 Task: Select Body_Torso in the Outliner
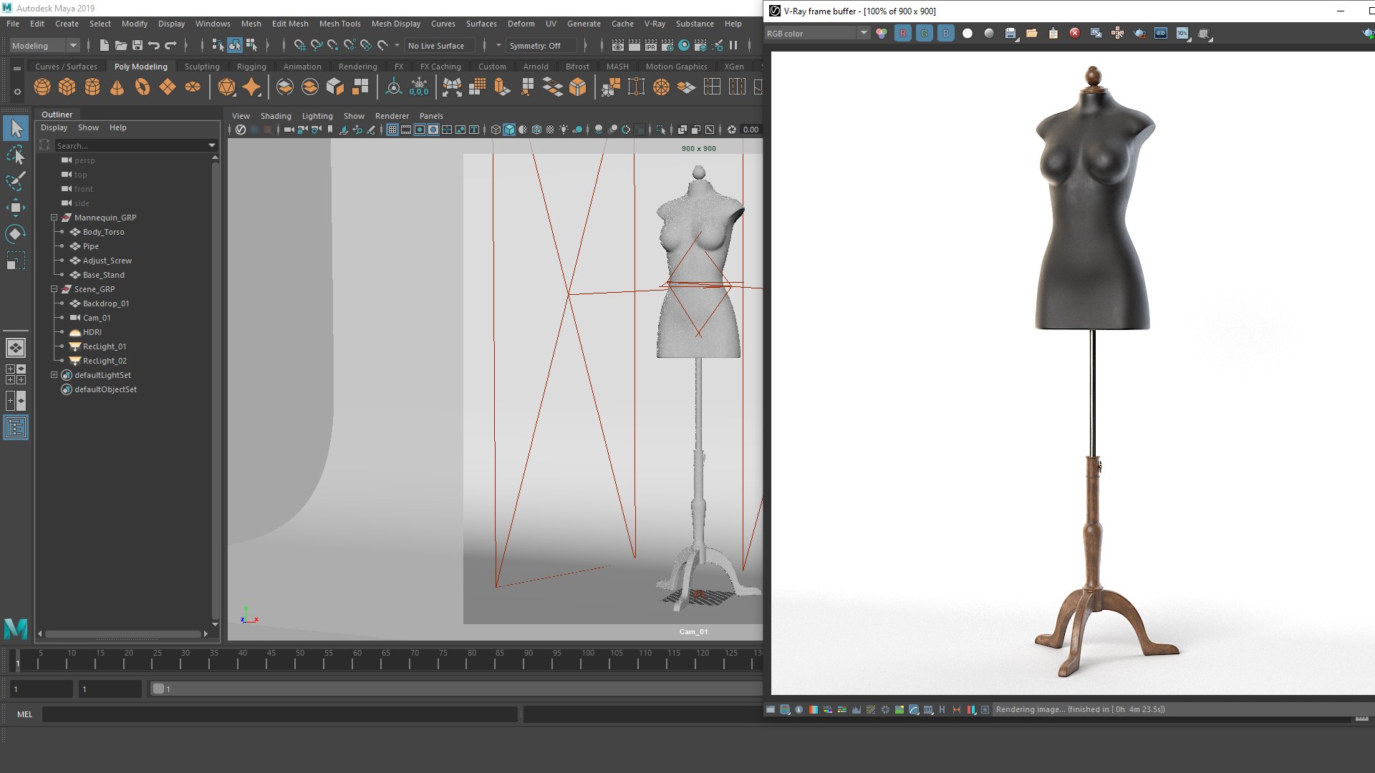104,232
